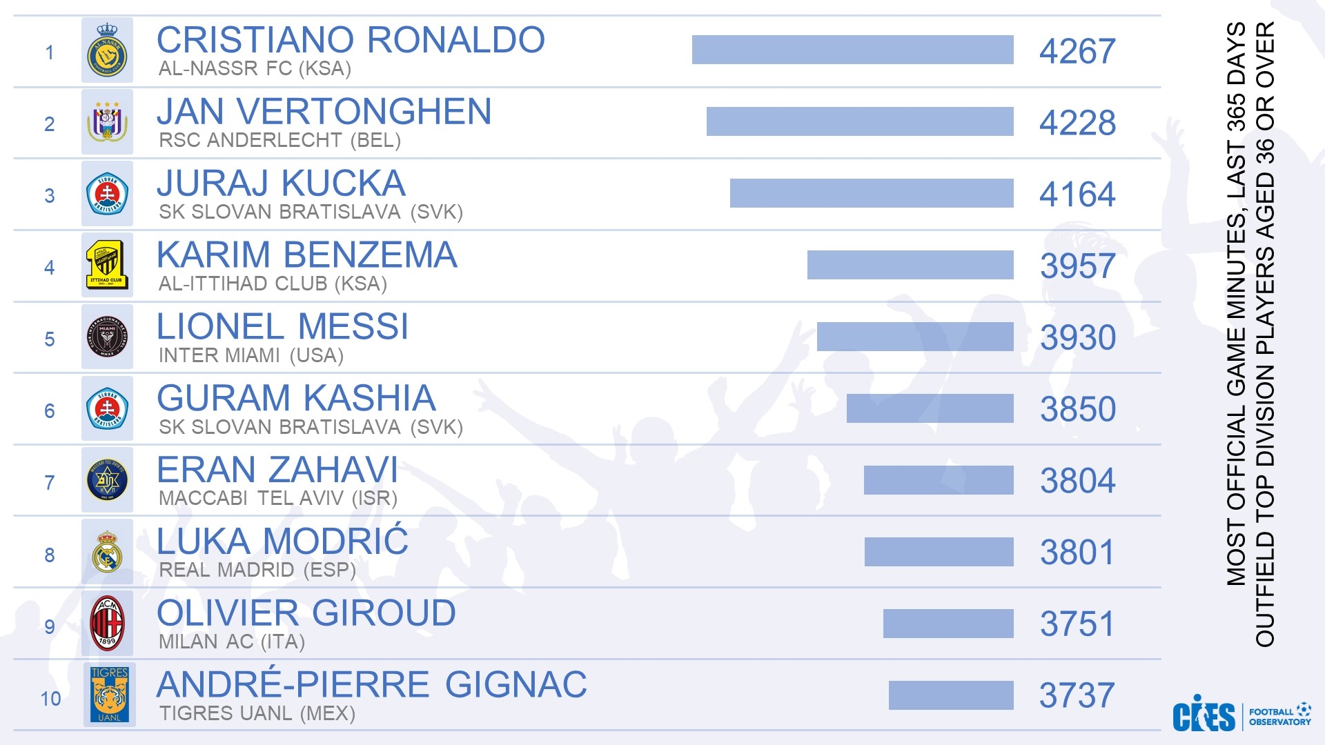Select the Olivier Giroud player name
Screen dimensions: 1325x745
click(306, 613)
